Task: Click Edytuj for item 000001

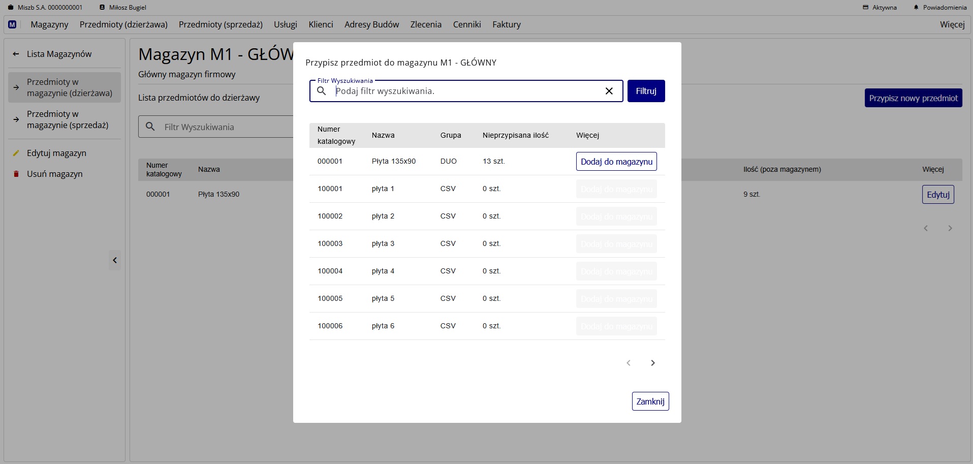Action: (x=937, y=195)
